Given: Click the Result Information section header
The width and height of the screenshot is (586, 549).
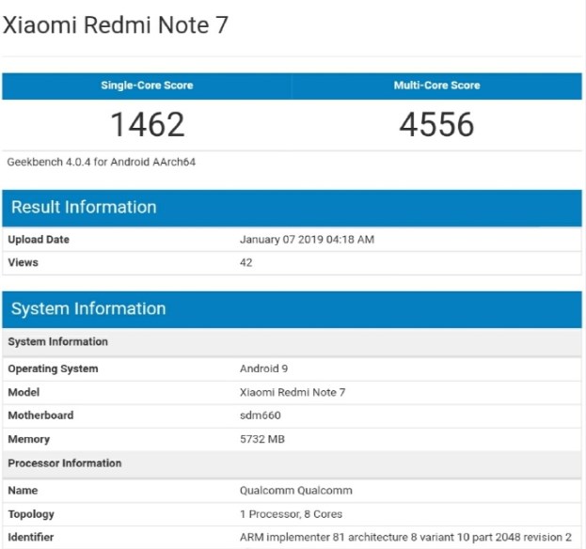Looking at the screenshot, I should 292,208.
